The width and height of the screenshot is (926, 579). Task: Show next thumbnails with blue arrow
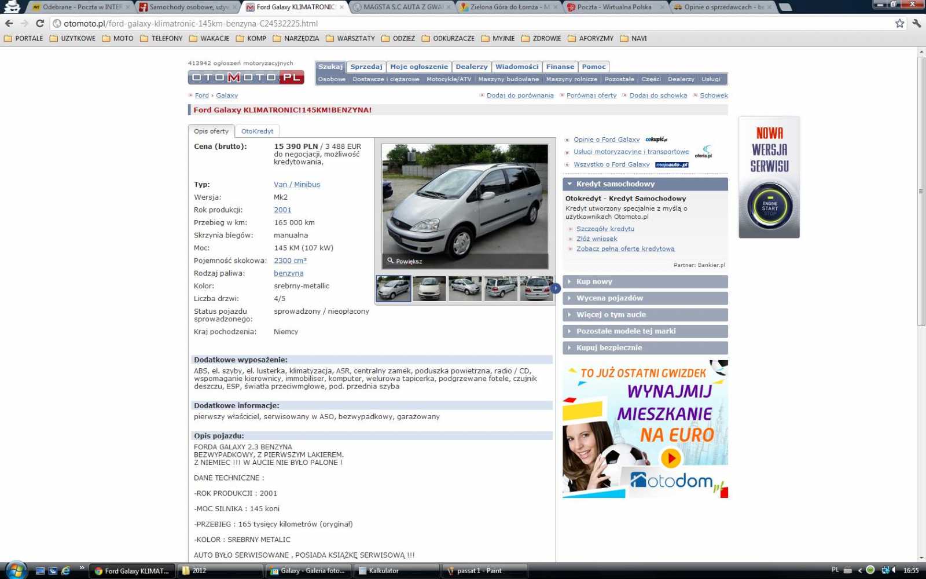556,288
